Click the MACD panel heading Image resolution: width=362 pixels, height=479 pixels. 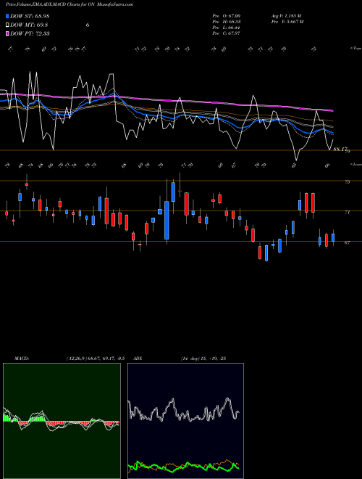click(21, 359)
